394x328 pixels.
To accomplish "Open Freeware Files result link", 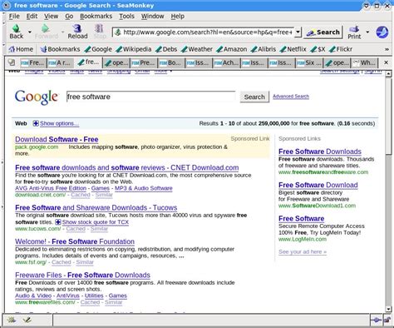I will 82,275.
